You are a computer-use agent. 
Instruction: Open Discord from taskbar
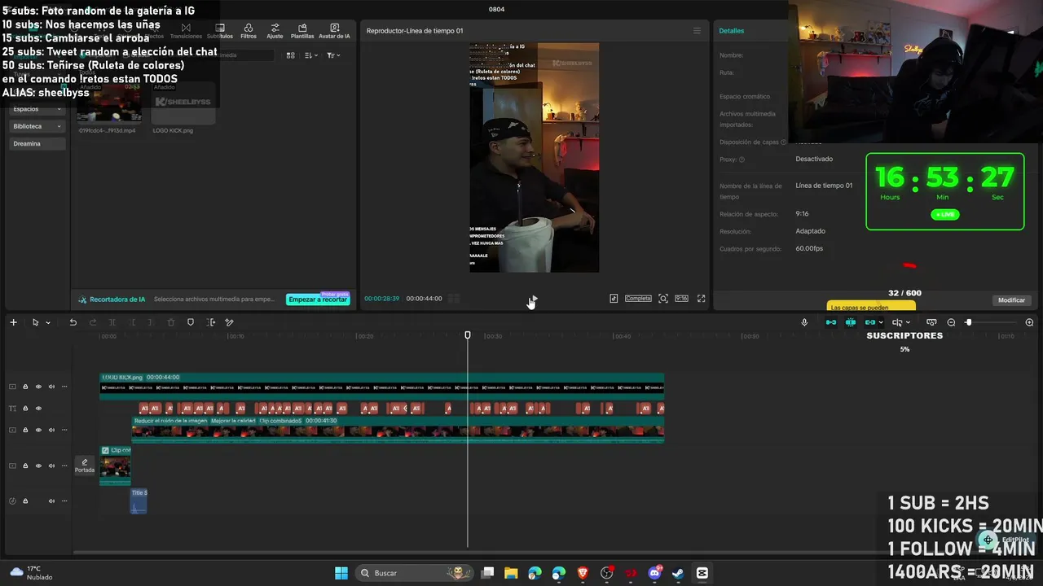pyautogui.click(x=654, y=573)
